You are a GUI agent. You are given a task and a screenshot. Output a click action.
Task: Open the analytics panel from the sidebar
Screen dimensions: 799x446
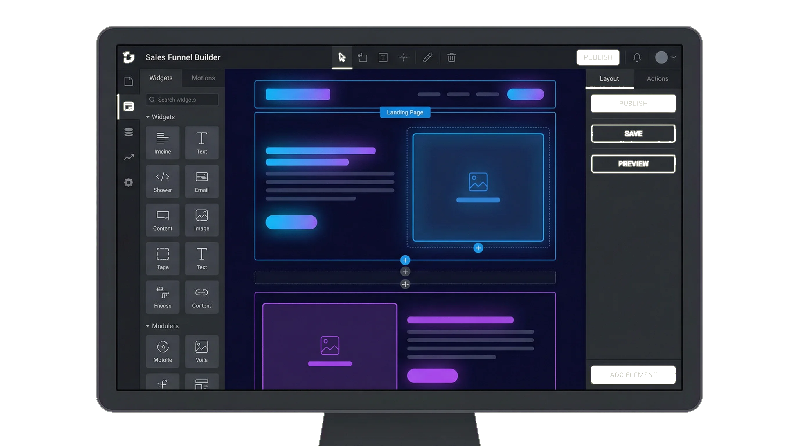click(129, 158)
